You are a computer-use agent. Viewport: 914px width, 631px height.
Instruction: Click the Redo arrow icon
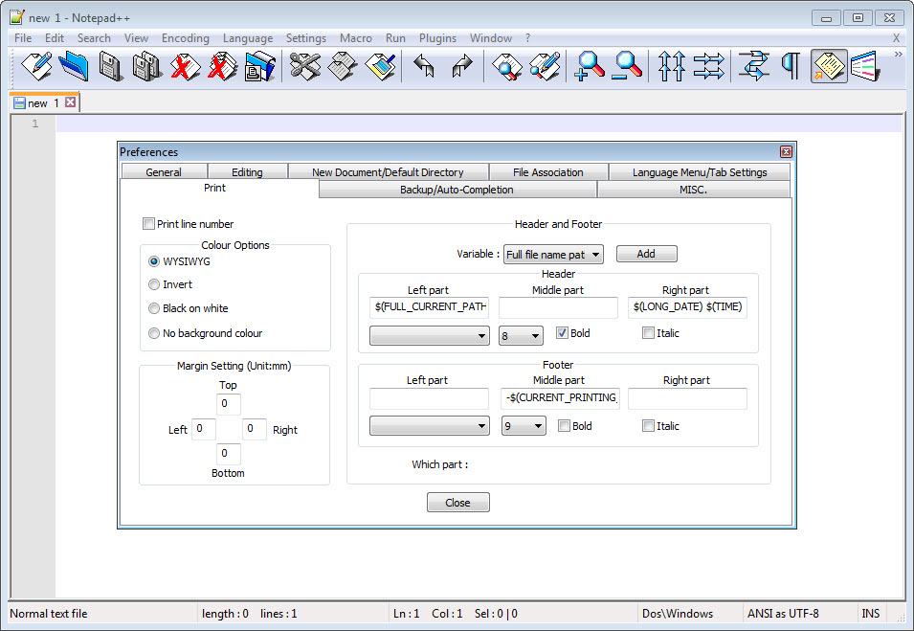tap(462, 66)
